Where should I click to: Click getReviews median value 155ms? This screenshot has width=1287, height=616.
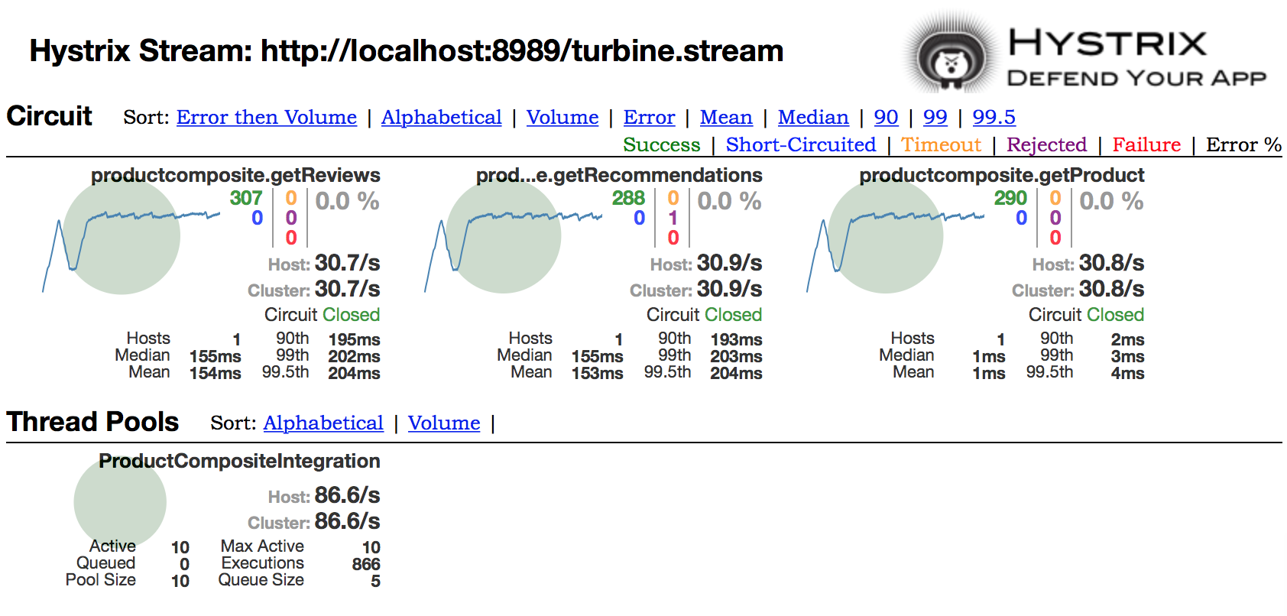[x=216, y=356]
